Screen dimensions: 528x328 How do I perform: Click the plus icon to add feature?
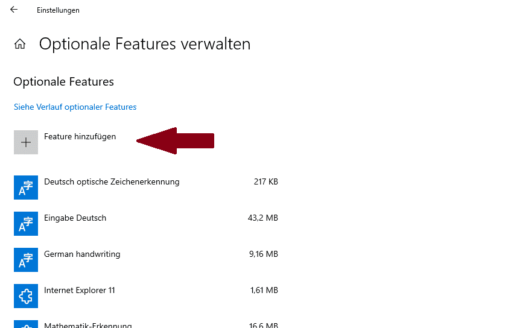point(26,142)
